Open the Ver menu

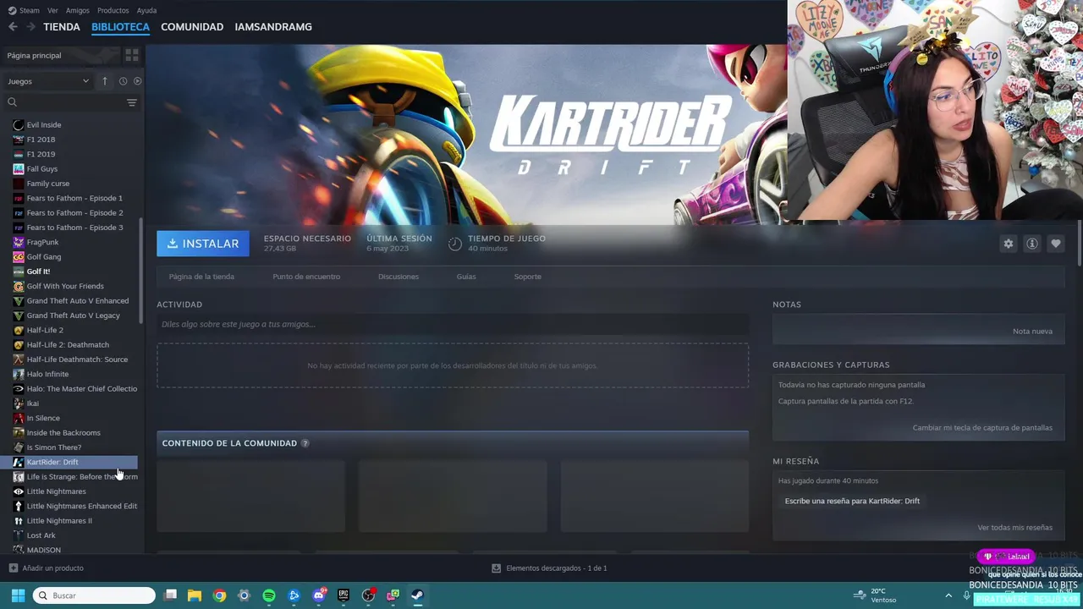pos(52,10)
